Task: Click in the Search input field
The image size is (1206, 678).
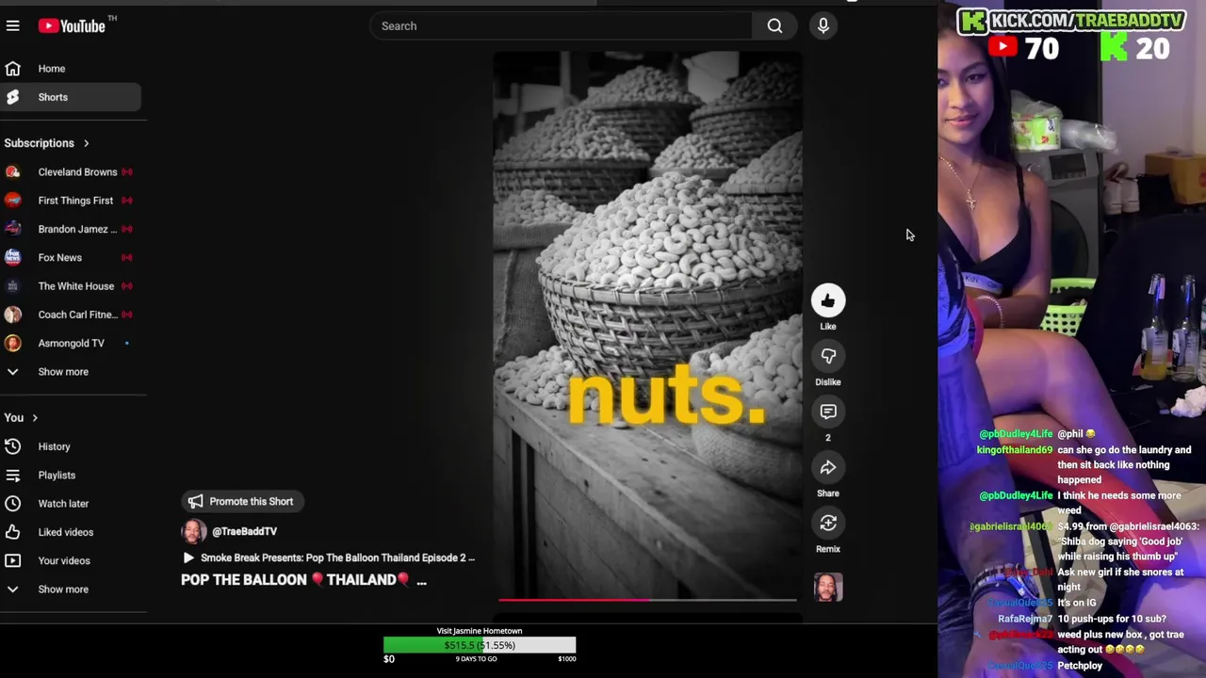Action: click(562, 26)
